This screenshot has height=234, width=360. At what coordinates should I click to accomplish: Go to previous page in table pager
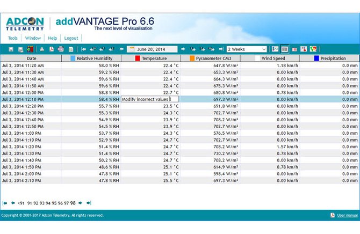(13, 203)
